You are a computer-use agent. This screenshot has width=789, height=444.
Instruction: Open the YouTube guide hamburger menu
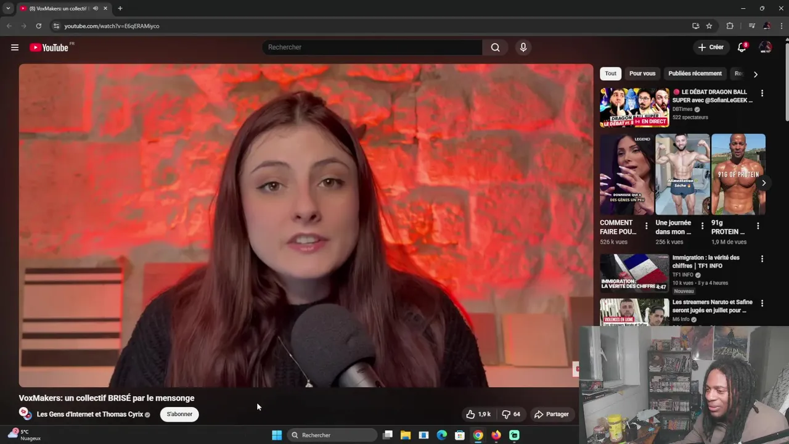15,47
